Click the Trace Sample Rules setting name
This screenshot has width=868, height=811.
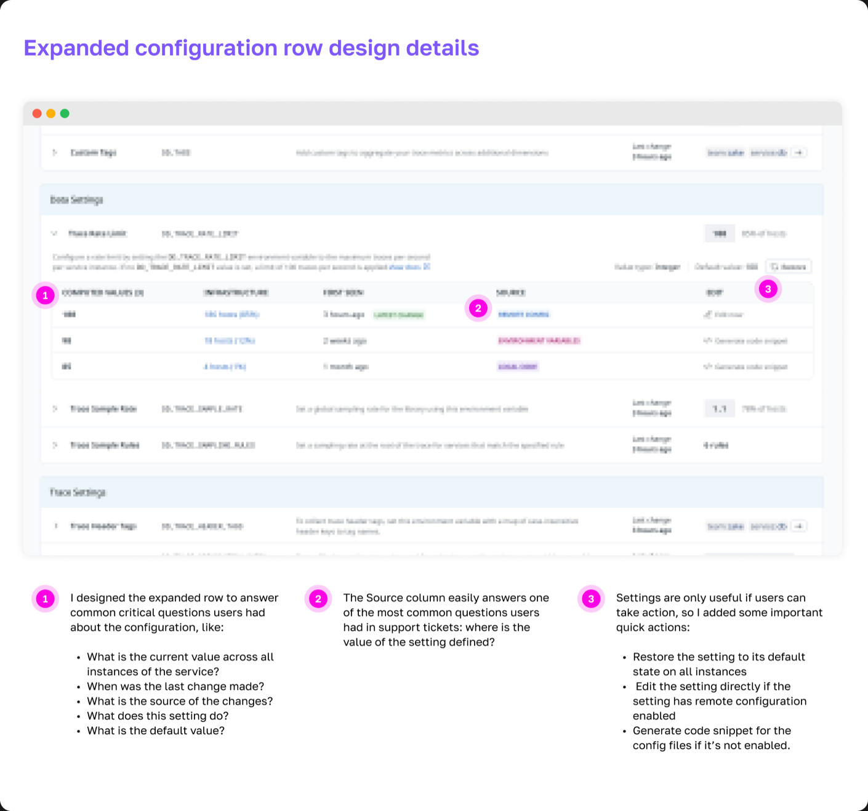(105, 445)
